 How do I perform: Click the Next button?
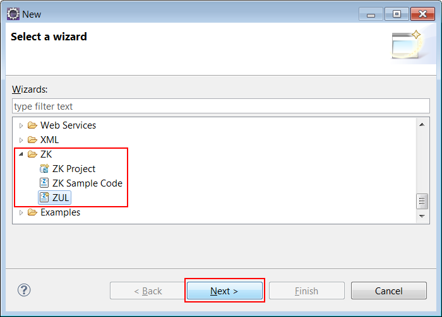(225, 291)
